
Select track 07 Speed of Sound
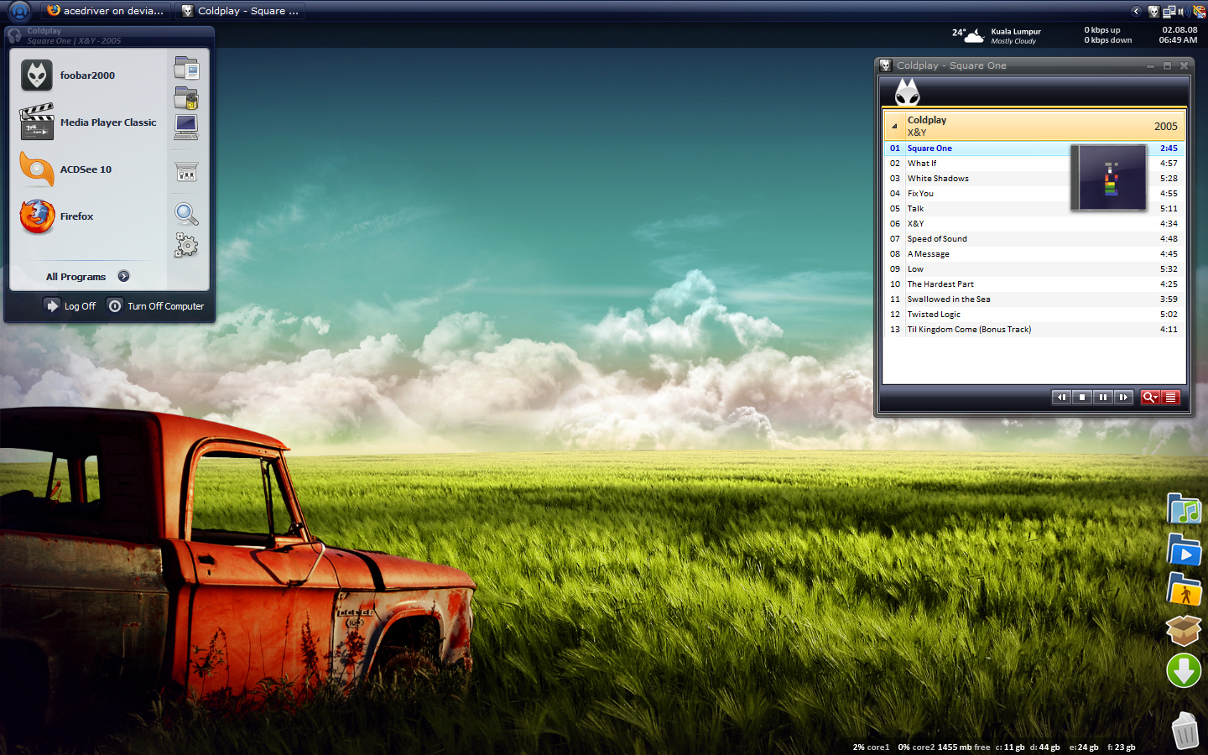tap(1034, 239)
